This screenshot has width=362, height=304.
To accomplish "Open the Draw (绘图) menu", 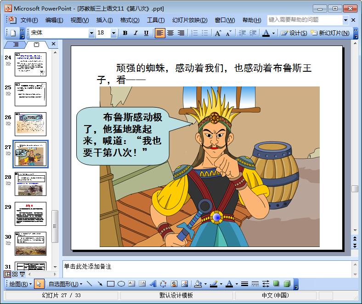I will [20, 284].
